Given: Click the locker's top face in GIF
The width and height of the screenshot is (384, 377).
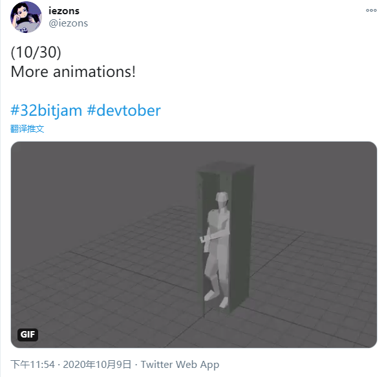Looking at the screenshot, I should pyautogui.click(x=224, y=167).
